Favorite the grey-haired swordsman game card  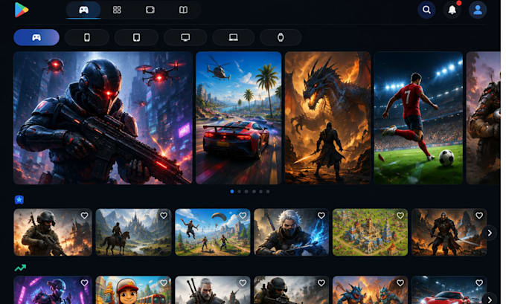[243, 283]
